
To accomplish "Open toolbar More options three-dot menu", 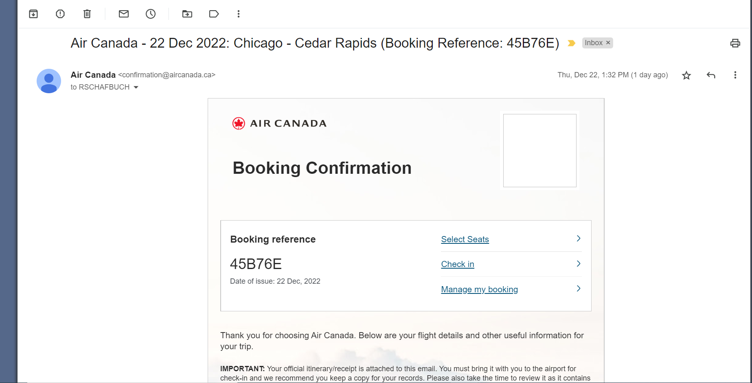I will pyautogui.click(x=239, y=14).
